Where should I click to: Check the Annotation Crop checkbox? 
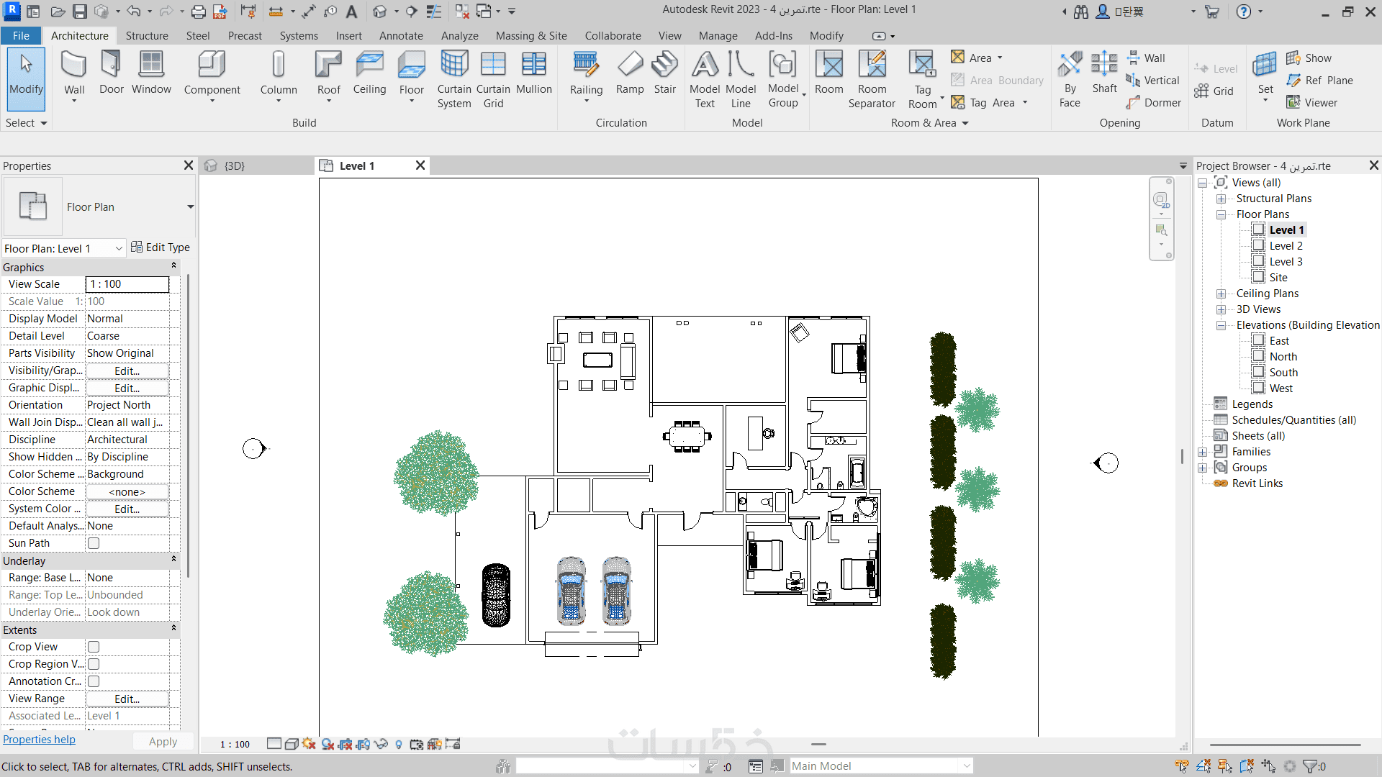click(x=94, y=681)
